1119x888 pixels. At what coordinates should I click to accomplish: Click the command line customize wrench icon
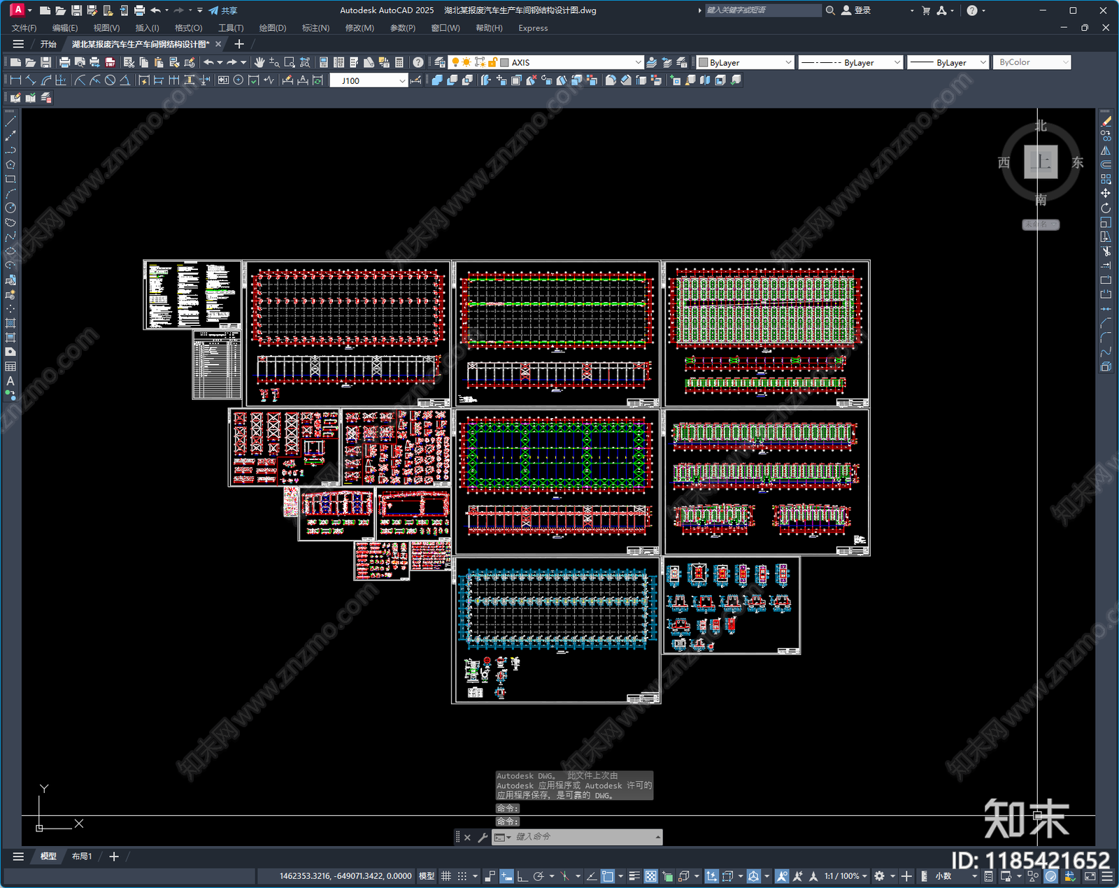pyautogui.click(x=483, y=837)
